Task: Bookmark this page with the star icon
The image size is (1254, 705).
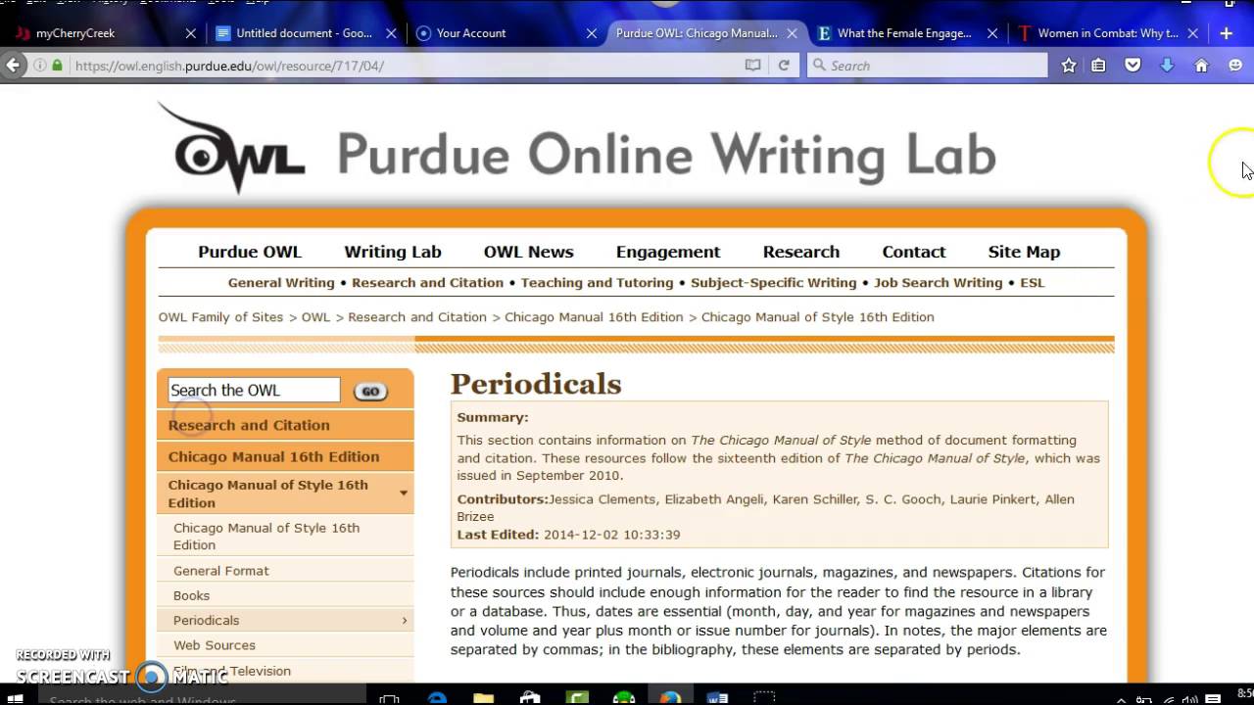Action: tap(1069, 66)
